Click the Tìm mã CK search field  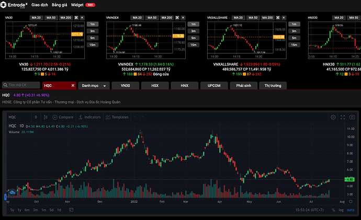(x=20, y=85)
